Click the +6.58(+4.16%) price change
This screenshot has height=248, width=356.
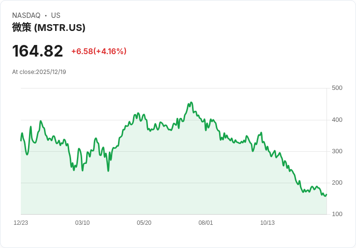coord(99,51)
